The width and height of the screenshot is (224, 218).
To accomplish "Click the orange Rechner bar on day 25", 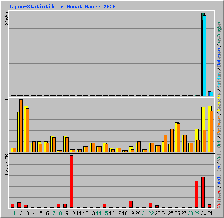I will tap(172, 140).
